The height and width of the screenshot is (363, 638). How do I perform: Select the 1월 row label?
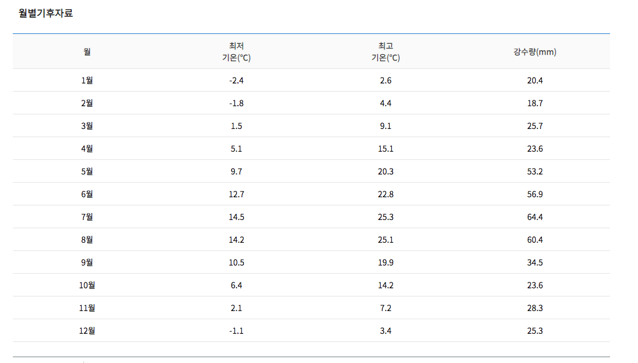87,81
